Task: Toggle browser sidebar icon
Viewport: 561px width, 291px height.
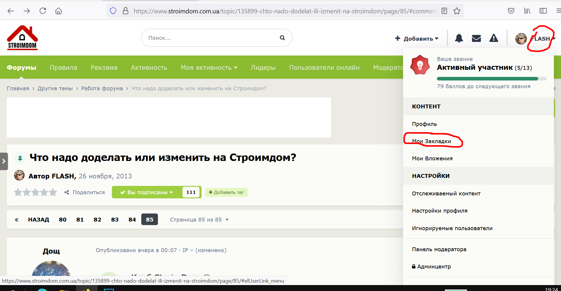Action: pyautogui.click(x=543, y=11)
